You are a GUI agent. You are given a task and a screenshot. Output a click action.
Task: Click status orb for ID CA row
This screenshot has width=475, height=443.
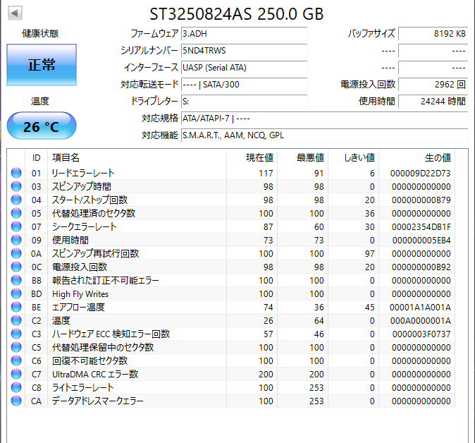[16, 401]
